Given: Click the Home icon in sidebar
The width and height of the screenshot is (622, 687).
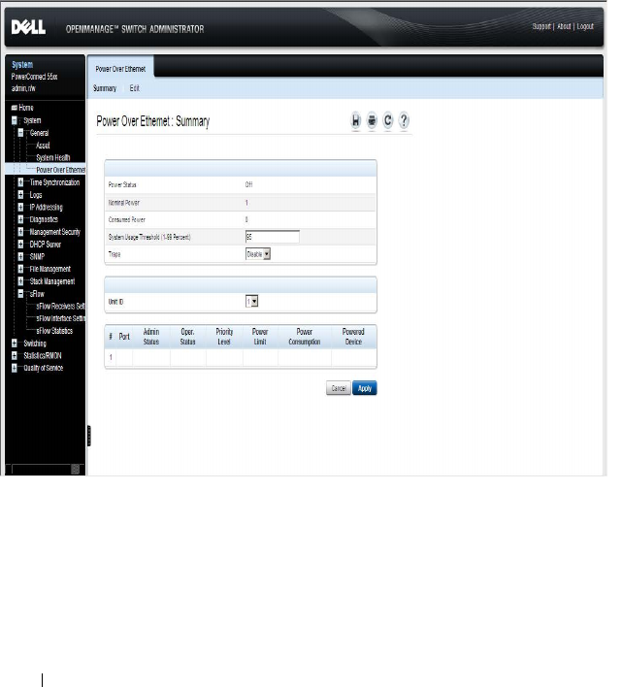Looking at the screenshot, I should point(14,108).
